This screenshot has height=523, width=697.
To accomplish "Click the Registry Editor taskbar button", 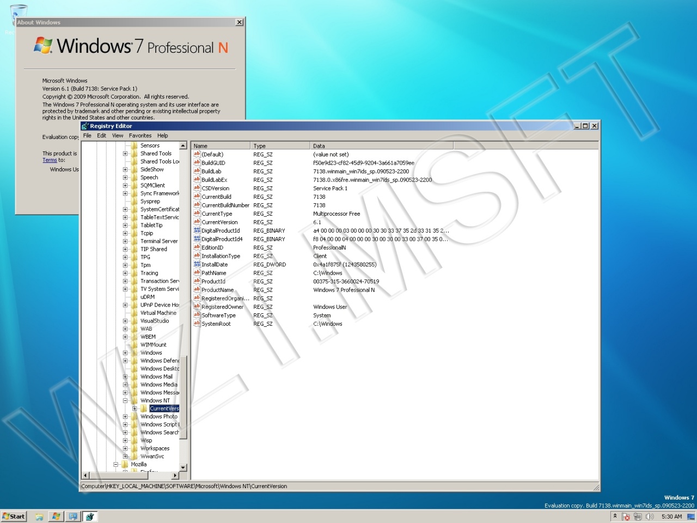I will coord(90,516).
